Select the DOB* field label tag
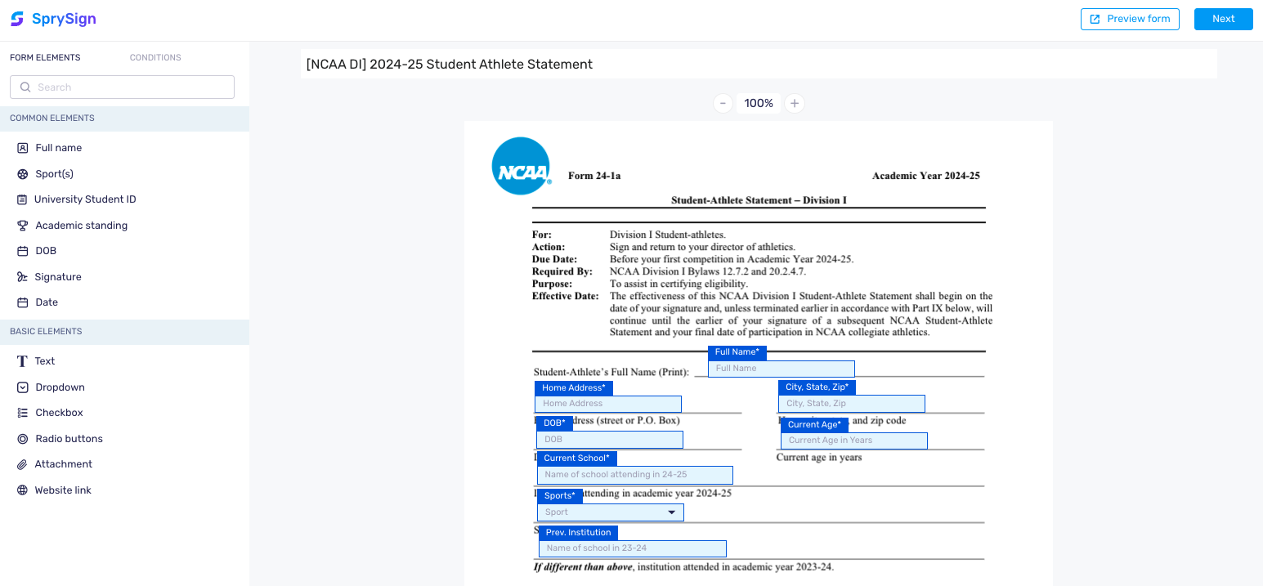The height and width of the screenshot is (586, 1263). point(555,423)
